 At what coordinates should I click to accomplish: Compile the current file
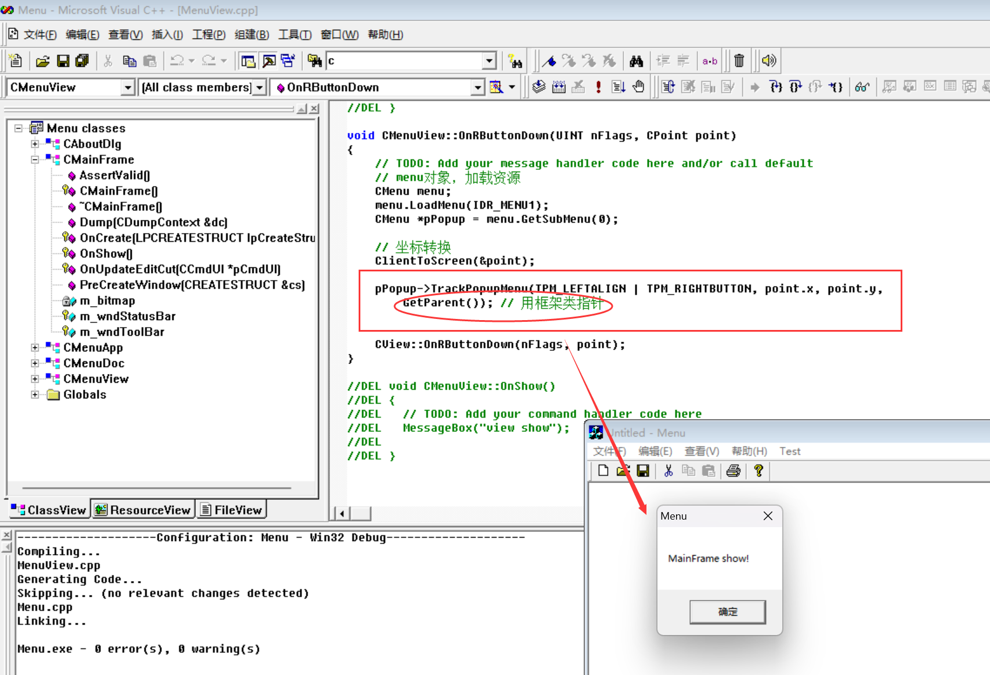[539, 87]
